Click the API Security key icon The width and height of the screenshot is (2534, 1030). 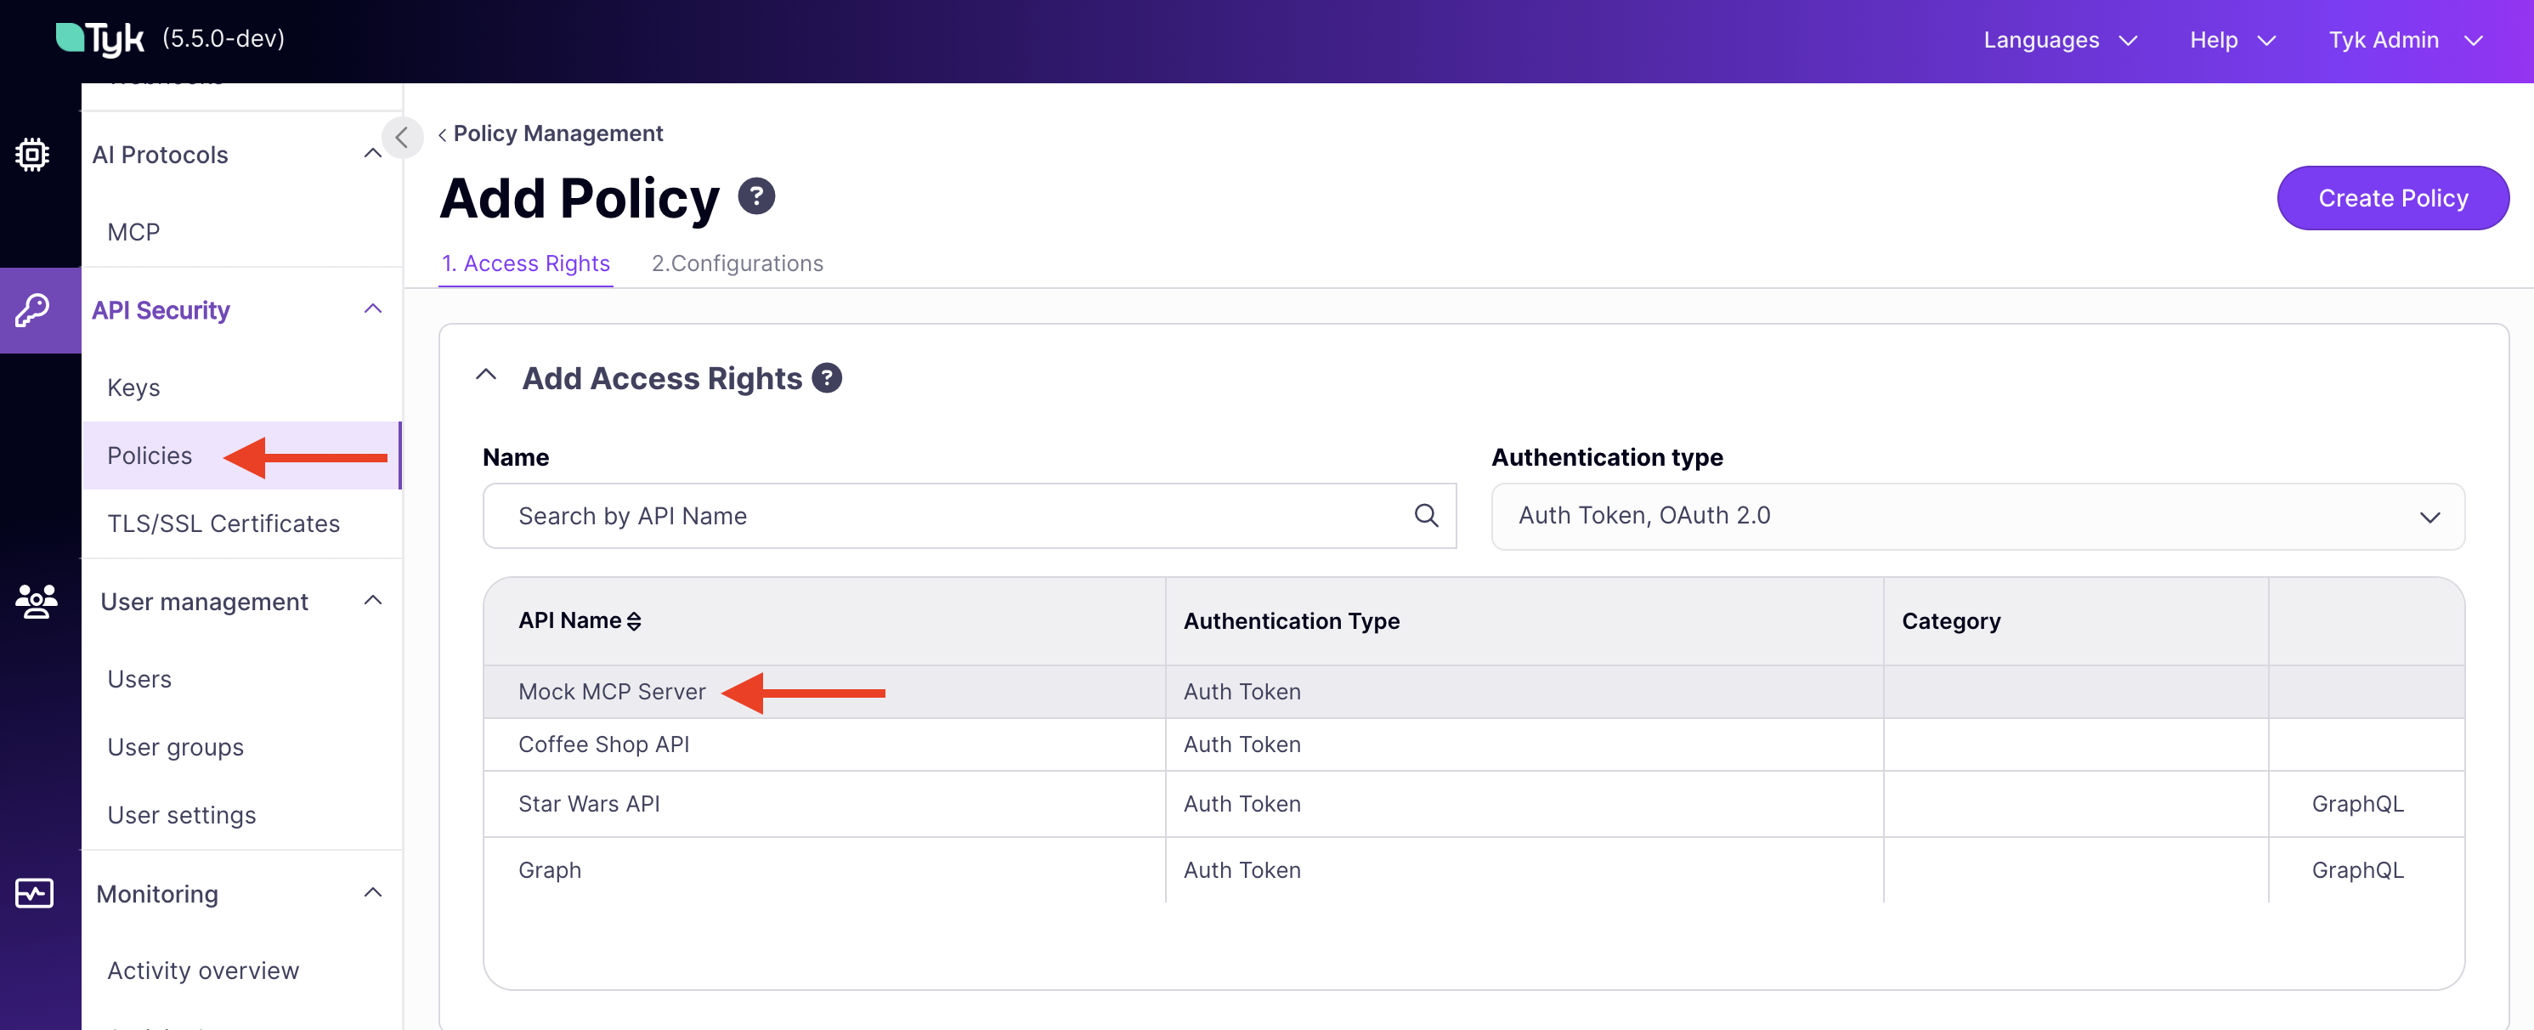coord(32,310)
